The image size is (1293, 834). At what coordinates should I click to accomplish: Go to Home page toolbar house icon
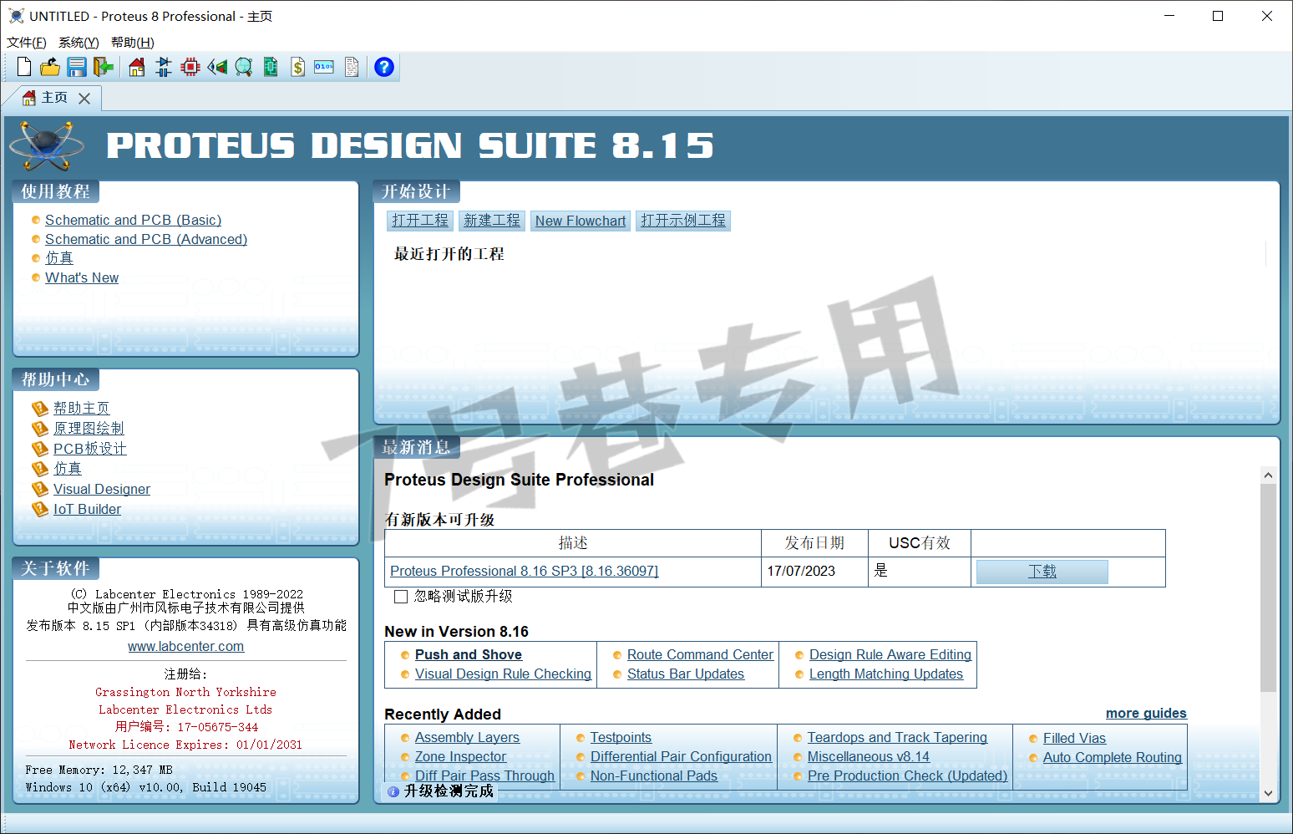[x=137, y=67]
